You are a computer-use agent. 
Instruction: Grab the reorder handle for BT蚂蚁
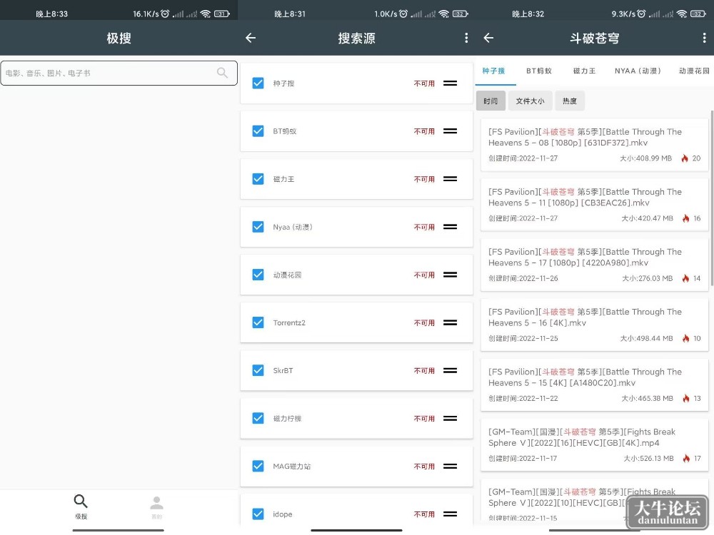click(451, 131)
